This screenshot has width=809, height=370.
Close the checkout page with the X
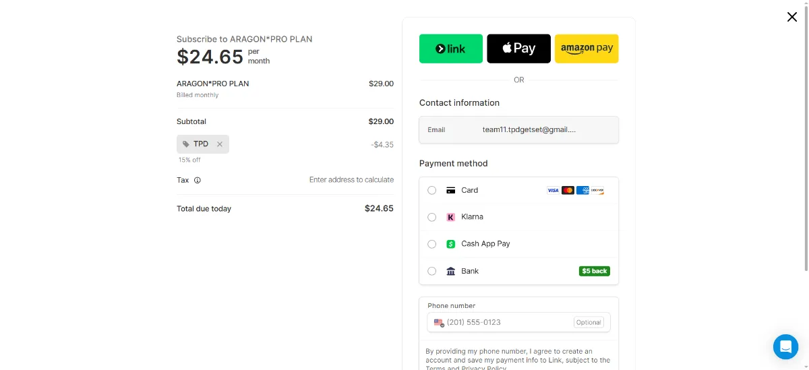(792, 17)
